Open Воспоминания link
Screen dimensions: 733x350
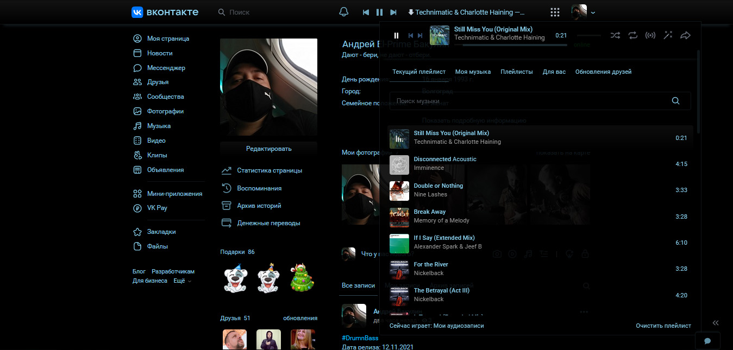252,188
